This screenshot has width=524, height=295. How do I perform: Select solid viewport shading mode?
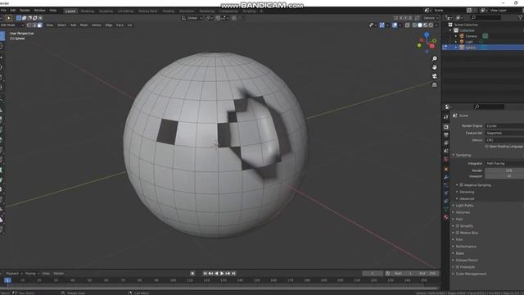420,25
